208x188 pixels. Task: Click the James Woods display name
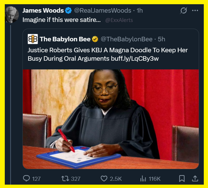click(x=43, y=10)
